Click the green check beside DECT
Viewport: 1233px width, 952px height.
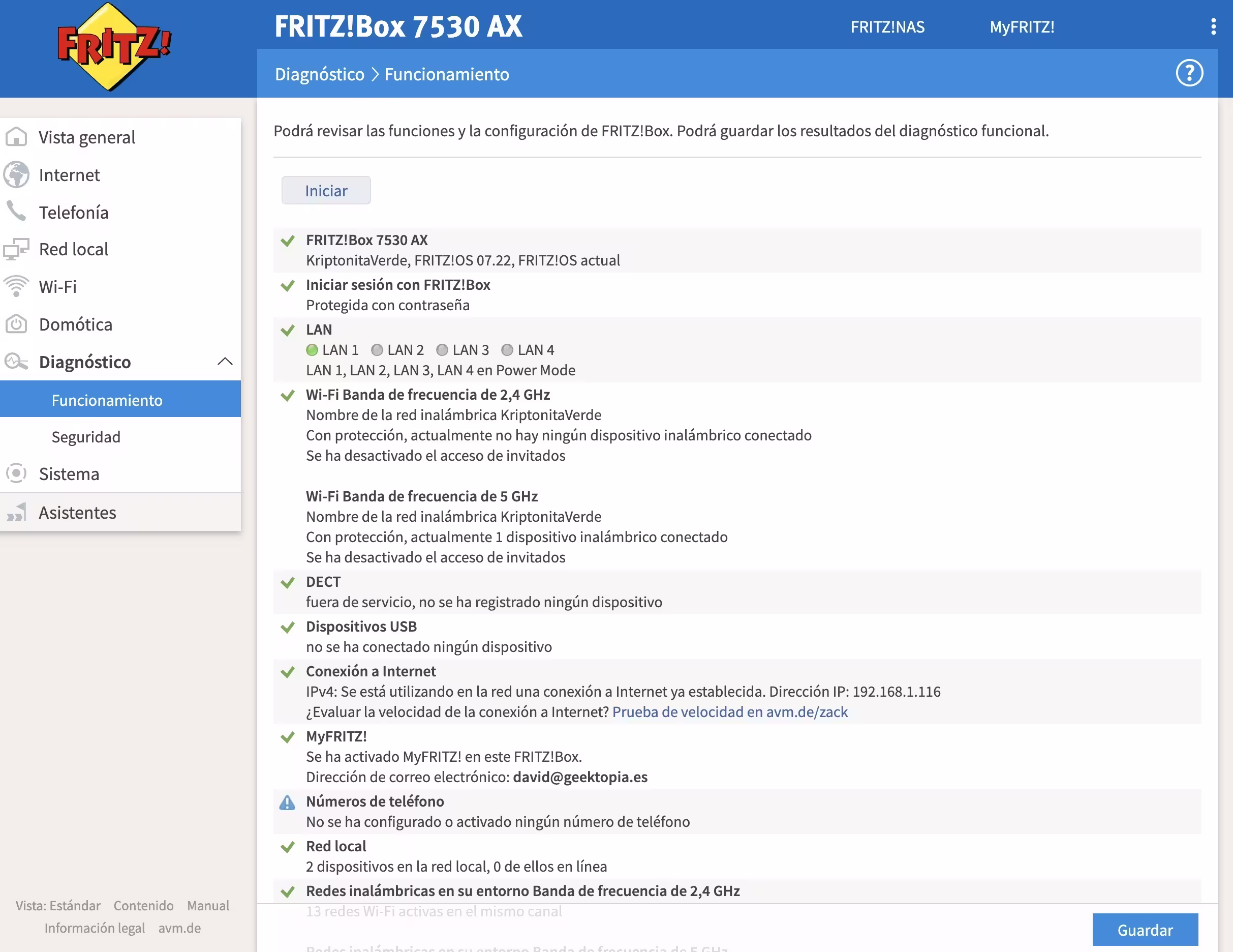288,582
